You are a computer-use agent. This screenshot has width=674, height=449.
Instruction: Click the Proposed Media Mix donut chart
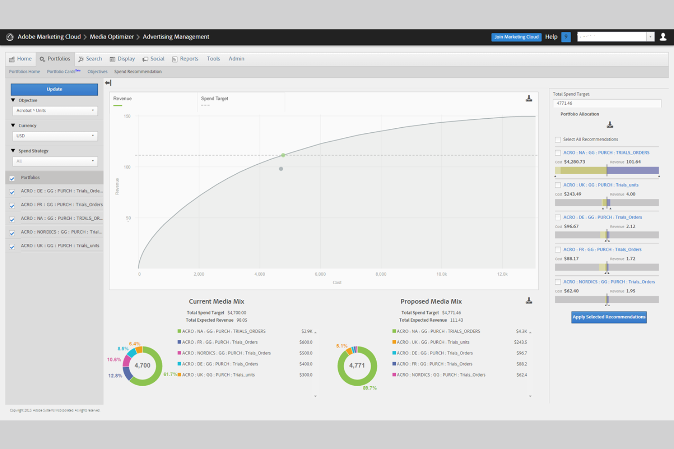[357, 366]
